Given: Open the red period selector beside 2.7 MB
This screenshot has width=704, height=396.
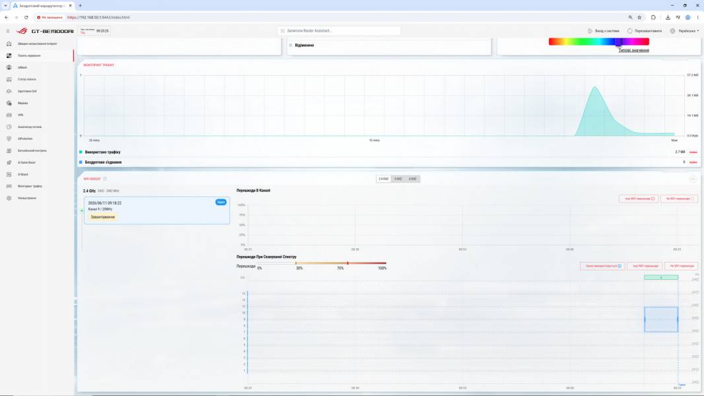Looking at the screenshot, I should pos(693,152).
